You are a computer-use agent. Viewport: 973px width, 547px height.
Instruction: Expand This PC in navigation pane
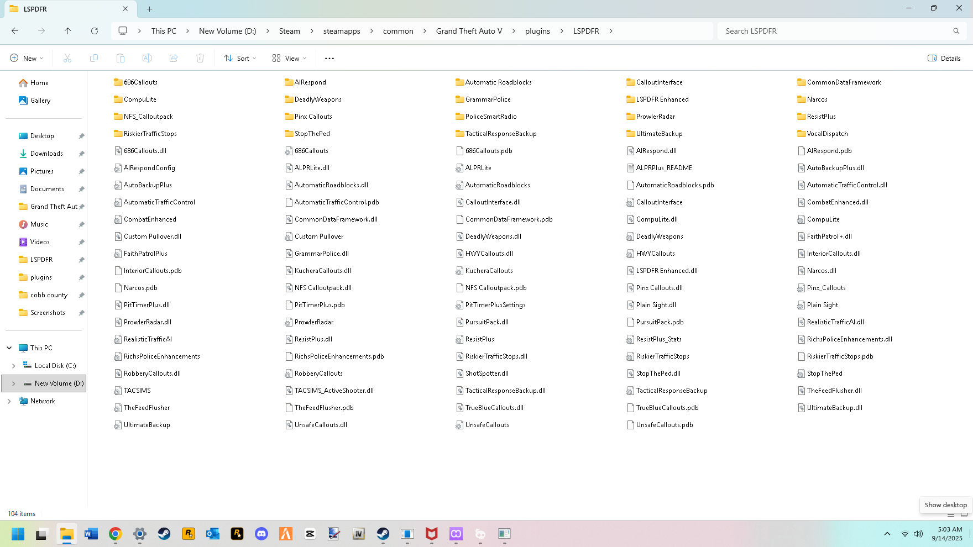tap(9, 348)
